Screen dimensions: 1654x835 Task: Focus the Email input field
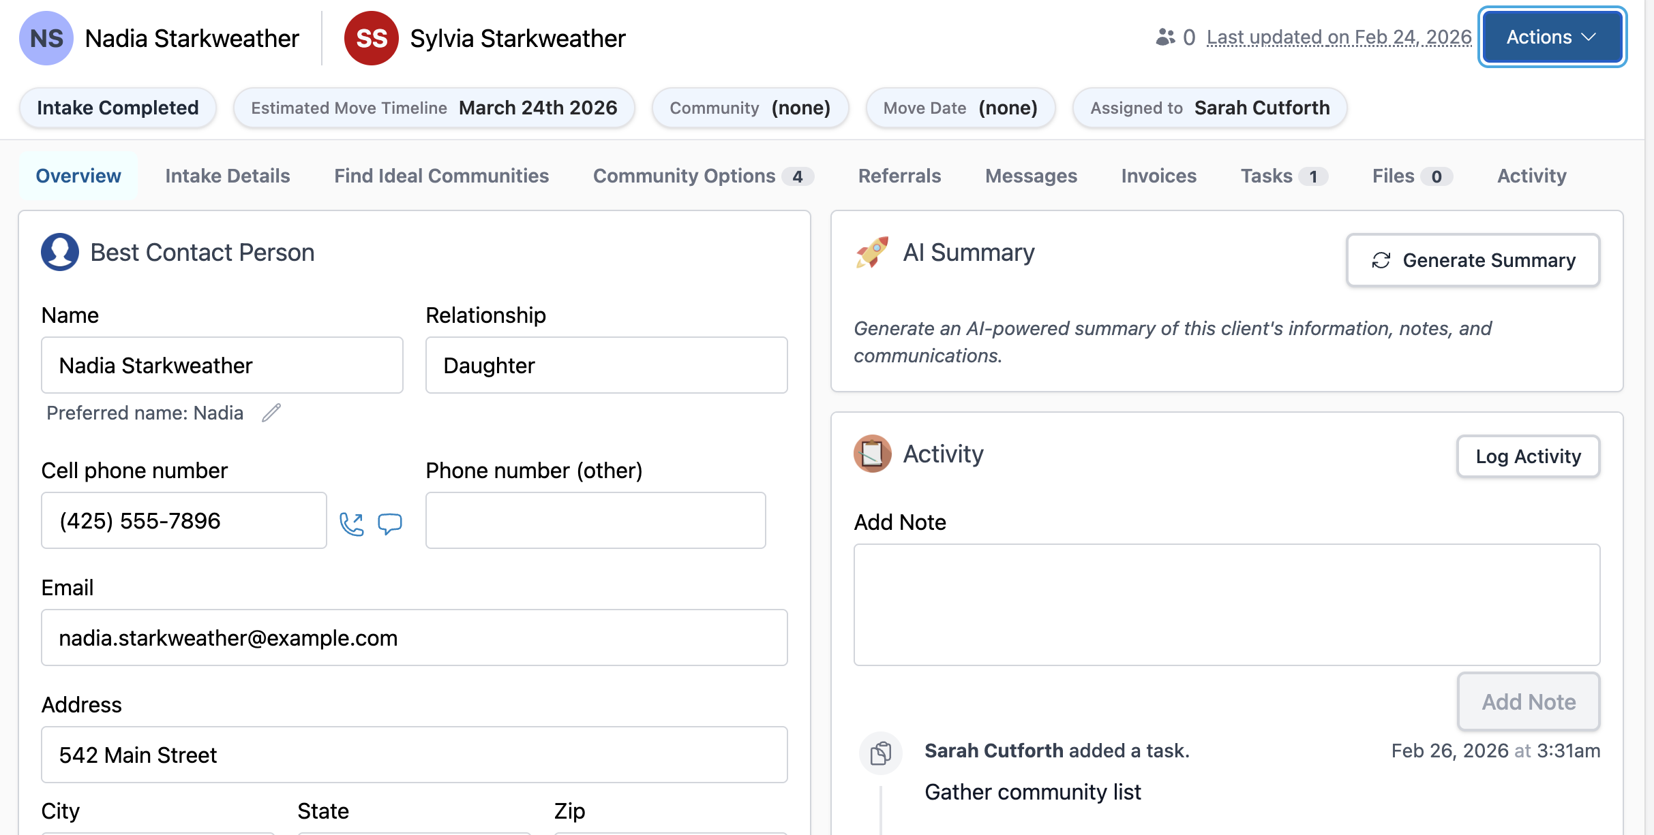[x=414, y=637]
